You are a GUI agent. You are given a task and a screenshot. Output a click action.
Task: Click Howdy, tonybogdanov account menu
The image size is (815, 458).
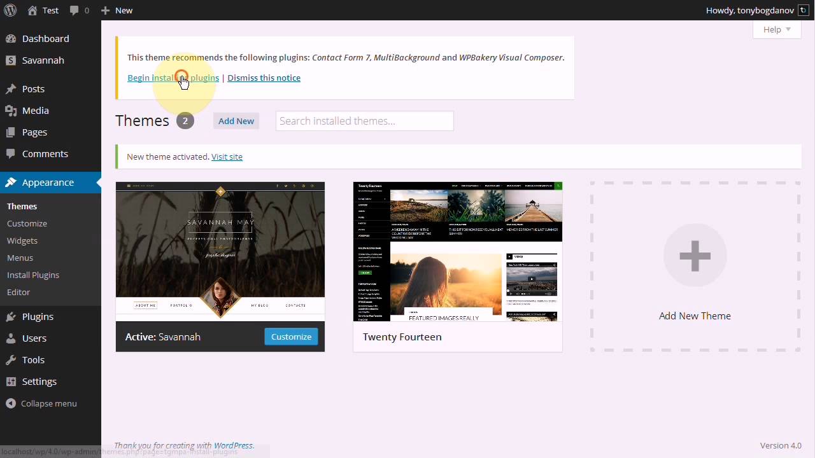pos(756,10)
